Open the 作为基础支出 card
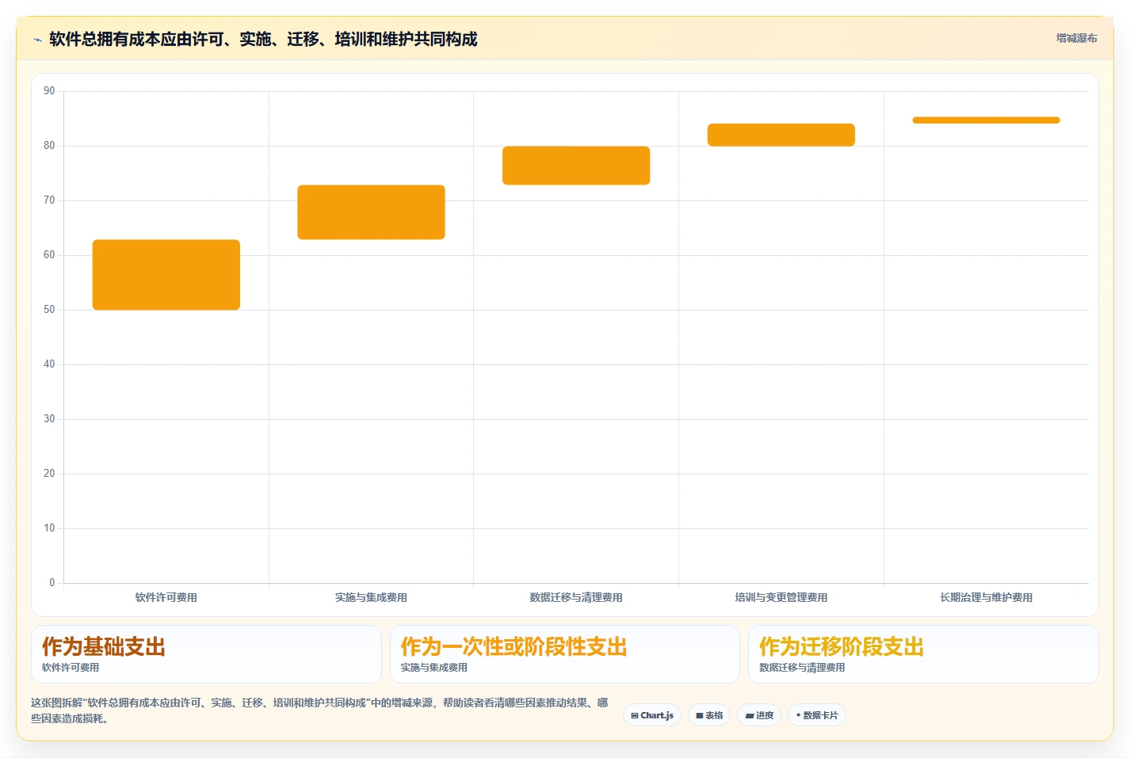 point(206,654)
